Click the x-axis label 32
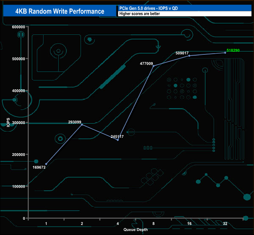 click(x=225, y=224)
